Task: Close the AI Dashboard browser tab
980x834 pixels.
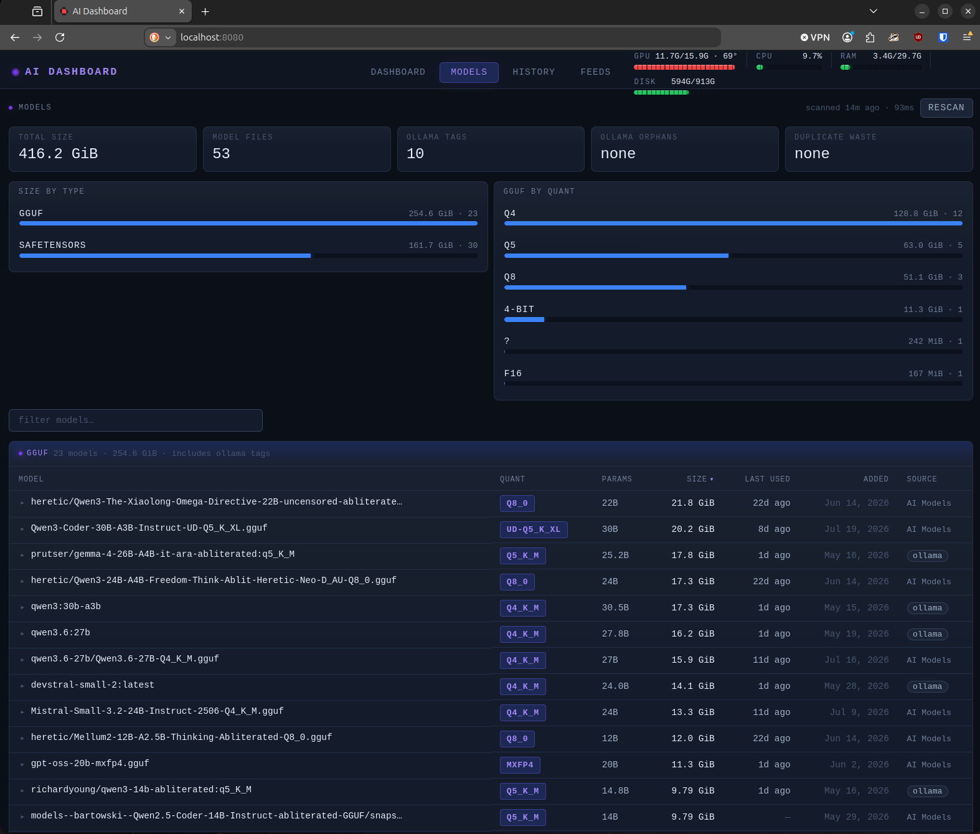Action: coord(182,11)
